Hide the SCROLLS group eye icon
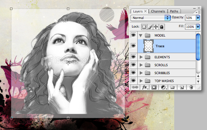Image resolution: width=207 pixels, height=130 pixels. 134,65
